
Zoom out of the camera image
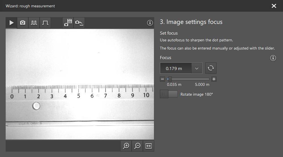tap(137, 146)
